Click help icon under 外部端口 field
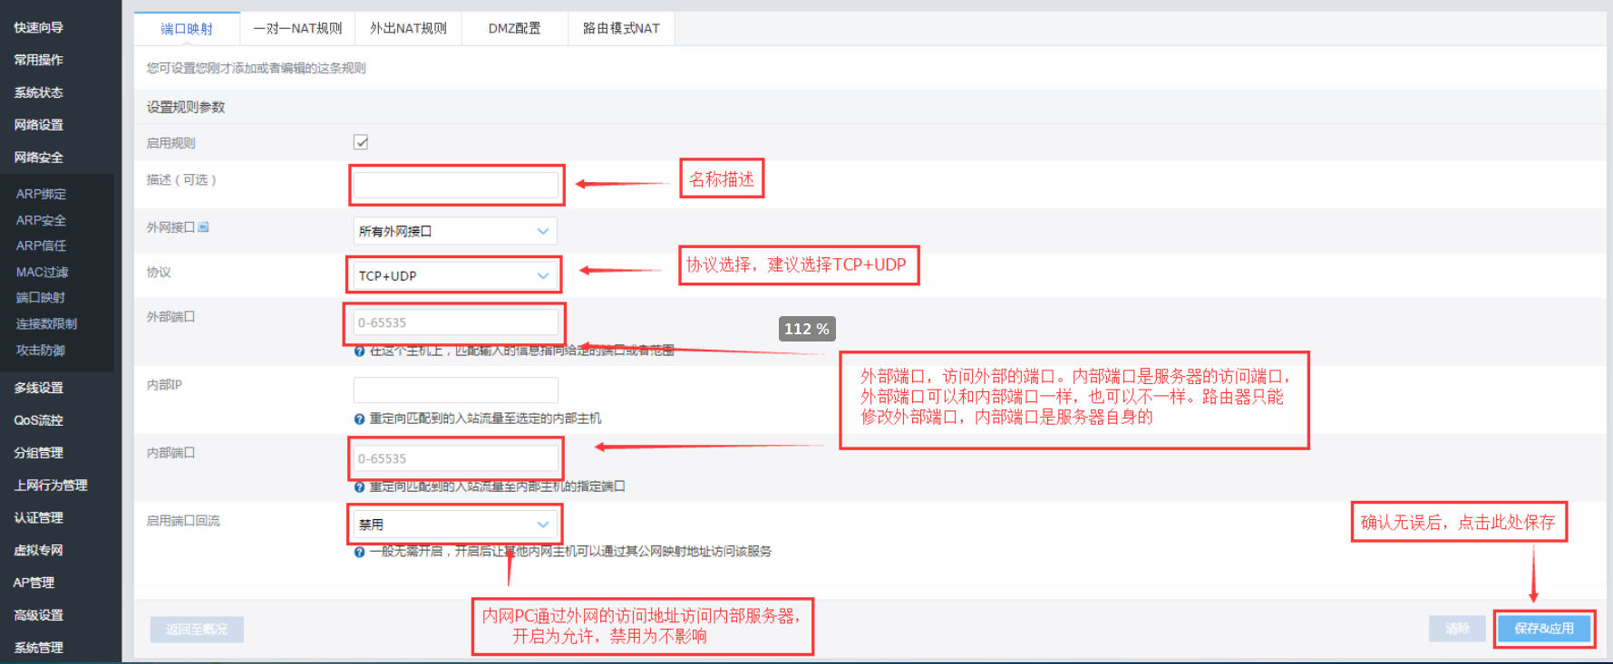The width and height of the screenshot is (1613, 664). point(359,351)
